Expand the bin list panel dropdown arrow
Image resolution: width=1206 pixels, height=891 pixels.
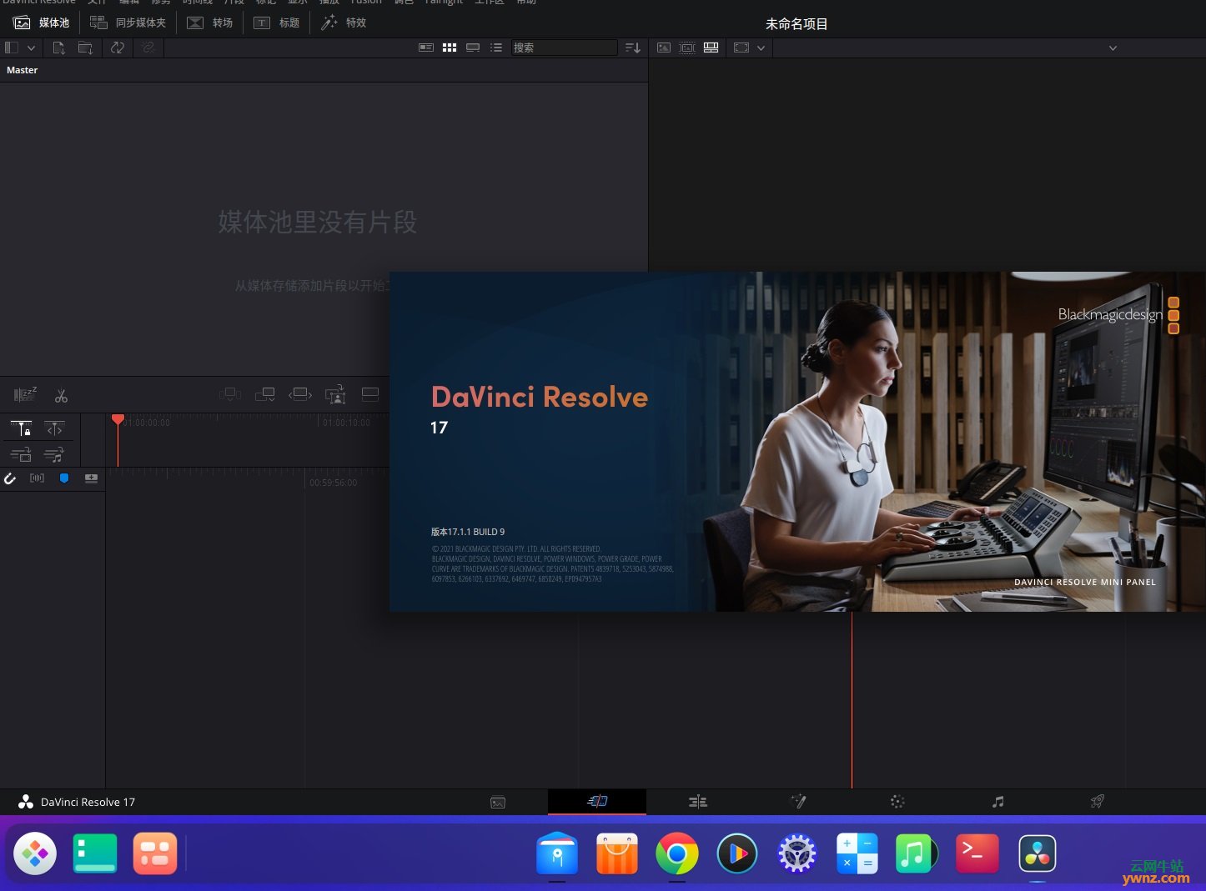point(31,48)
